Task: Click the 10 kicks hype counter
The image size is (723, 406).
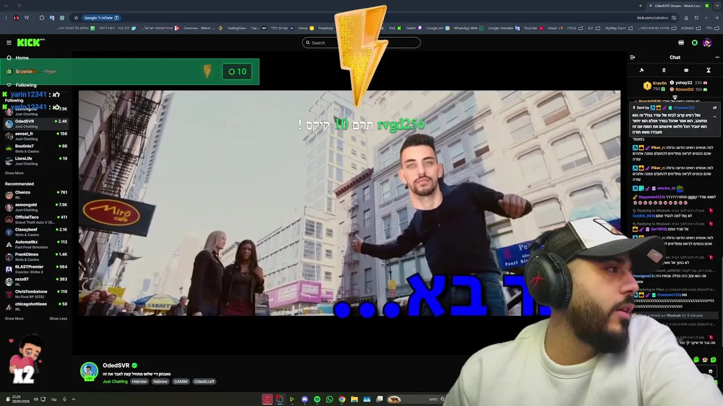Action: [237, 72]
